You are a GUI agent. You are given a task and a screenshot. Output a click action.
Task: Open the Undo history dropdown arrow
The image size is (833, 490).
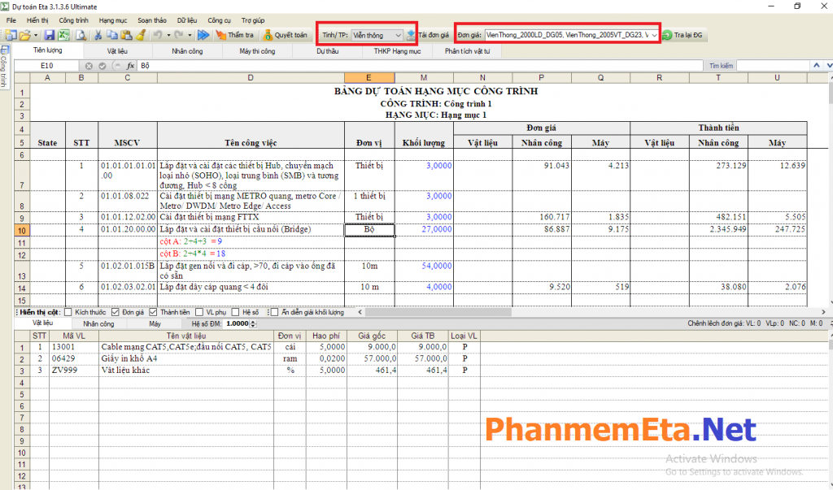coord(168,35)
